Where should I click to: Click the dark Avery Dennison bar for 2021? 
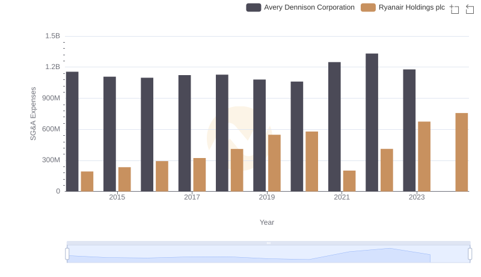(x=334, y=127)
